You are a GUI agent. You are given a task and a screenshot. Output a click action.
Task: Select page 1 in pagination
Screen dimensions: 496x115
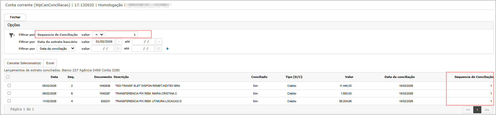point(477,110)
